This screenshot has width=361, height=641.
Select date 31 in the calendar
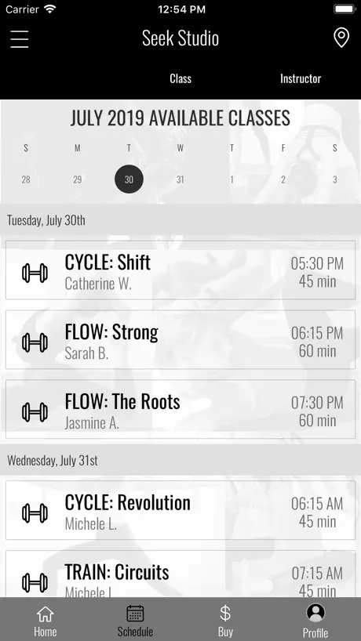coord(180,179)
